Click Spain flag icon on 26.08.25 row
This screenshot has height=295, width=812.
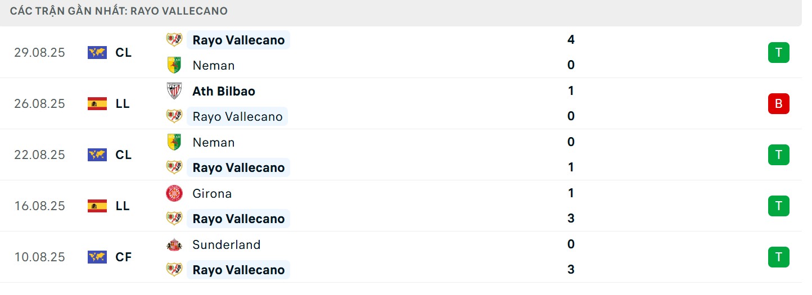click(97, 103)
